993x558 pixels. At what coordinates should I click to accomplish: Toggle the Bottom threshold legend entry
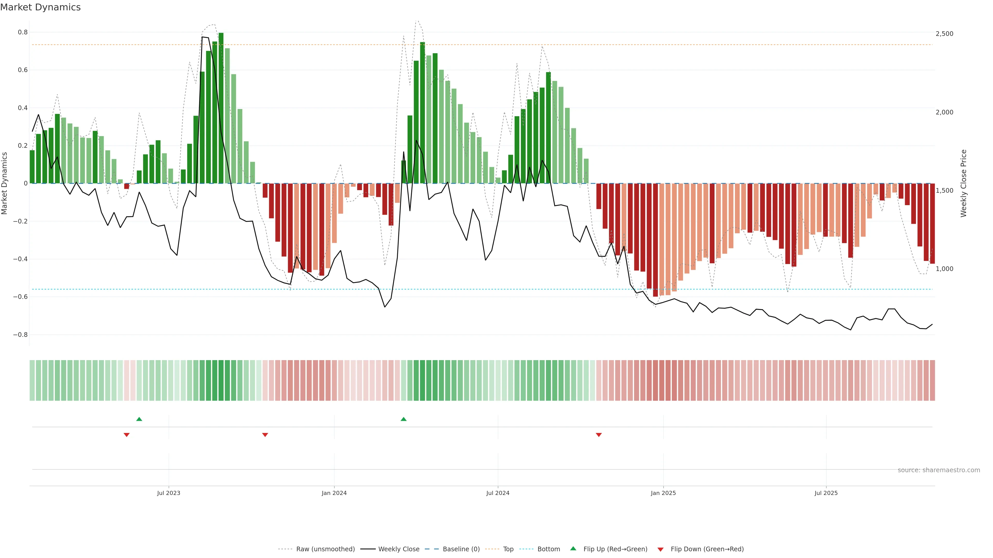pos(548,549)
